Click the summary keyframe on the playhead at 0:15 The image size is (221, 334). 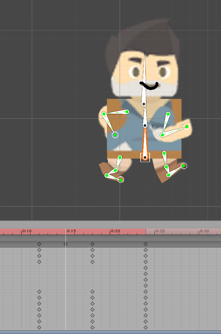pos(65,244)
